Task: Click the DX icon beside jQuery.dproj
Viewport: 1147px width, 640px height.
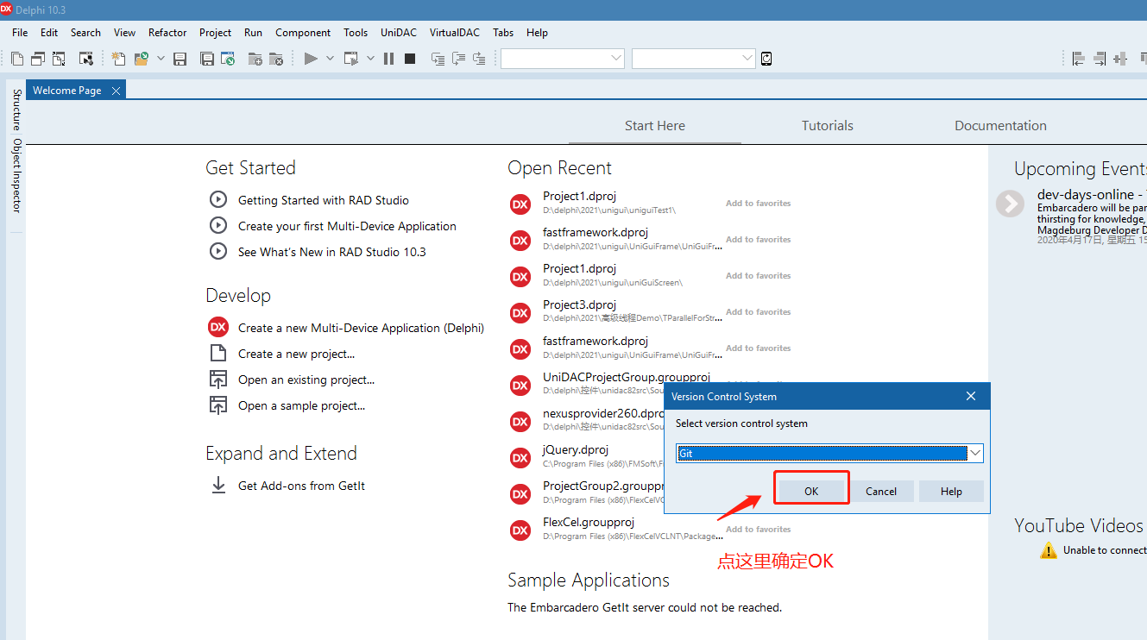Action: pyautogui.click(x=520, y=458)
